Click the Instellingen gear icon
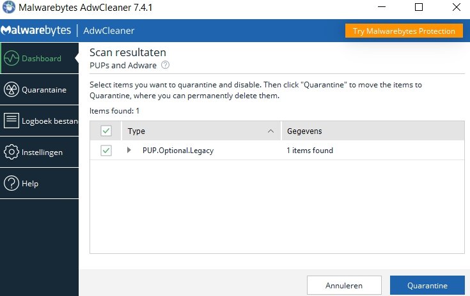This screenshot has width=470, height=296. (x=12, y=152)
